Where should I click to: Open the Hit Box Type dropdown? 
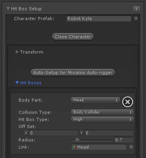(102, 119)
